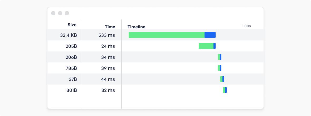Click the Size column header

point(72,25)
